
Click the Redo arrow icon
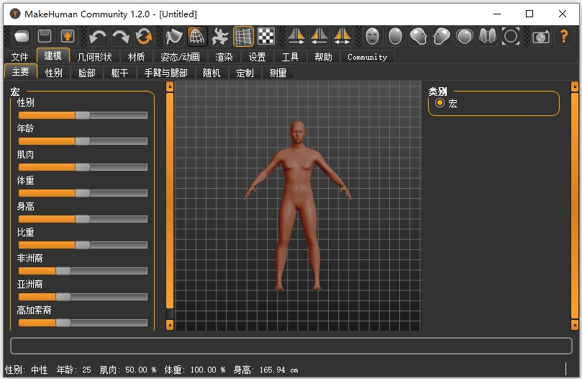point(121,36)
